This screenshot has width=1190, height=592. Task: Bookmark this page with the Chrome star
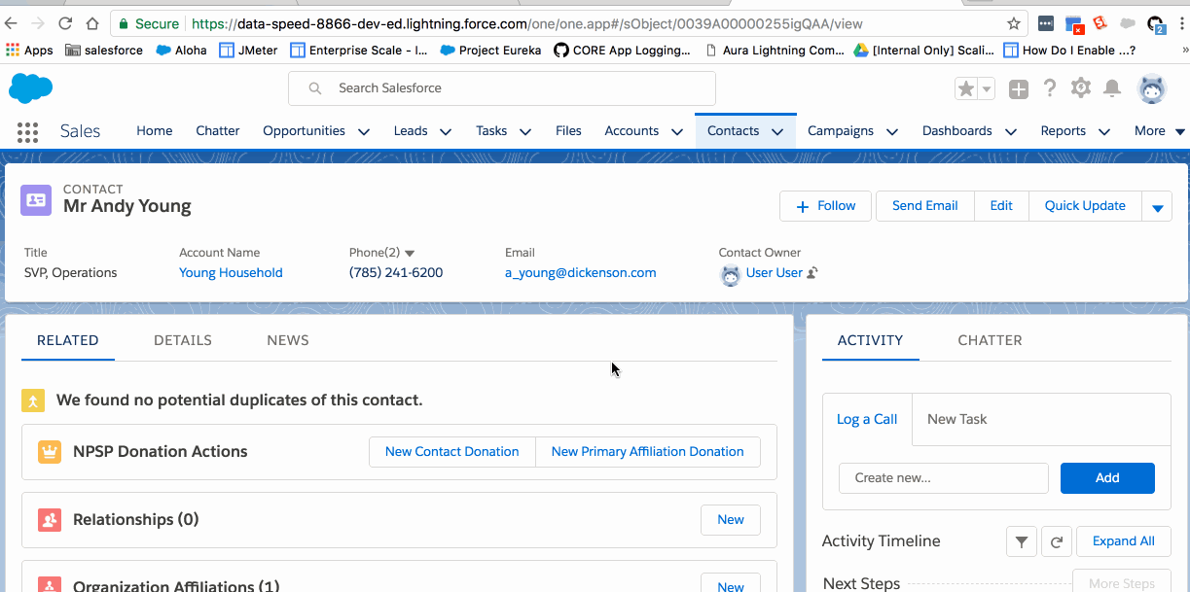1014,23
